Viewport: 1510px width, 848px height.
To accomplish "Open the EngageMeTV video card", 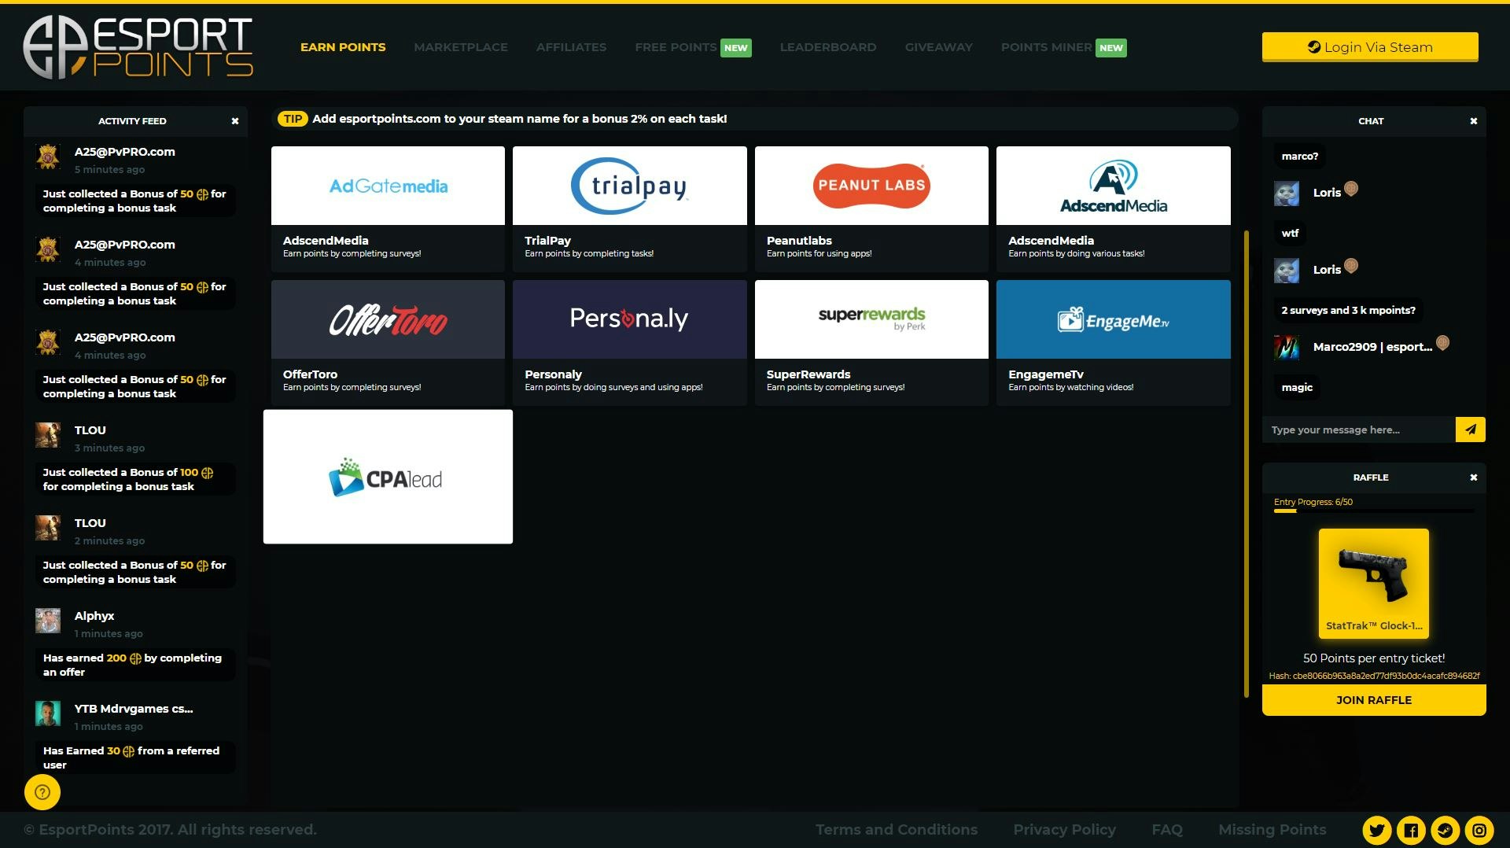I will 1113,342.
